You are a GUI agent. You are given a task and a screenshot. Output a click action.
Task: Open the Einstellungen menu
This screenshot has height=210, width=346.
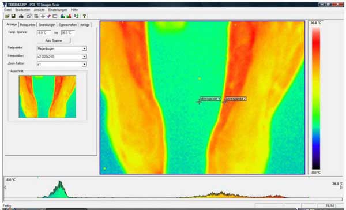[x=58, y=10]
